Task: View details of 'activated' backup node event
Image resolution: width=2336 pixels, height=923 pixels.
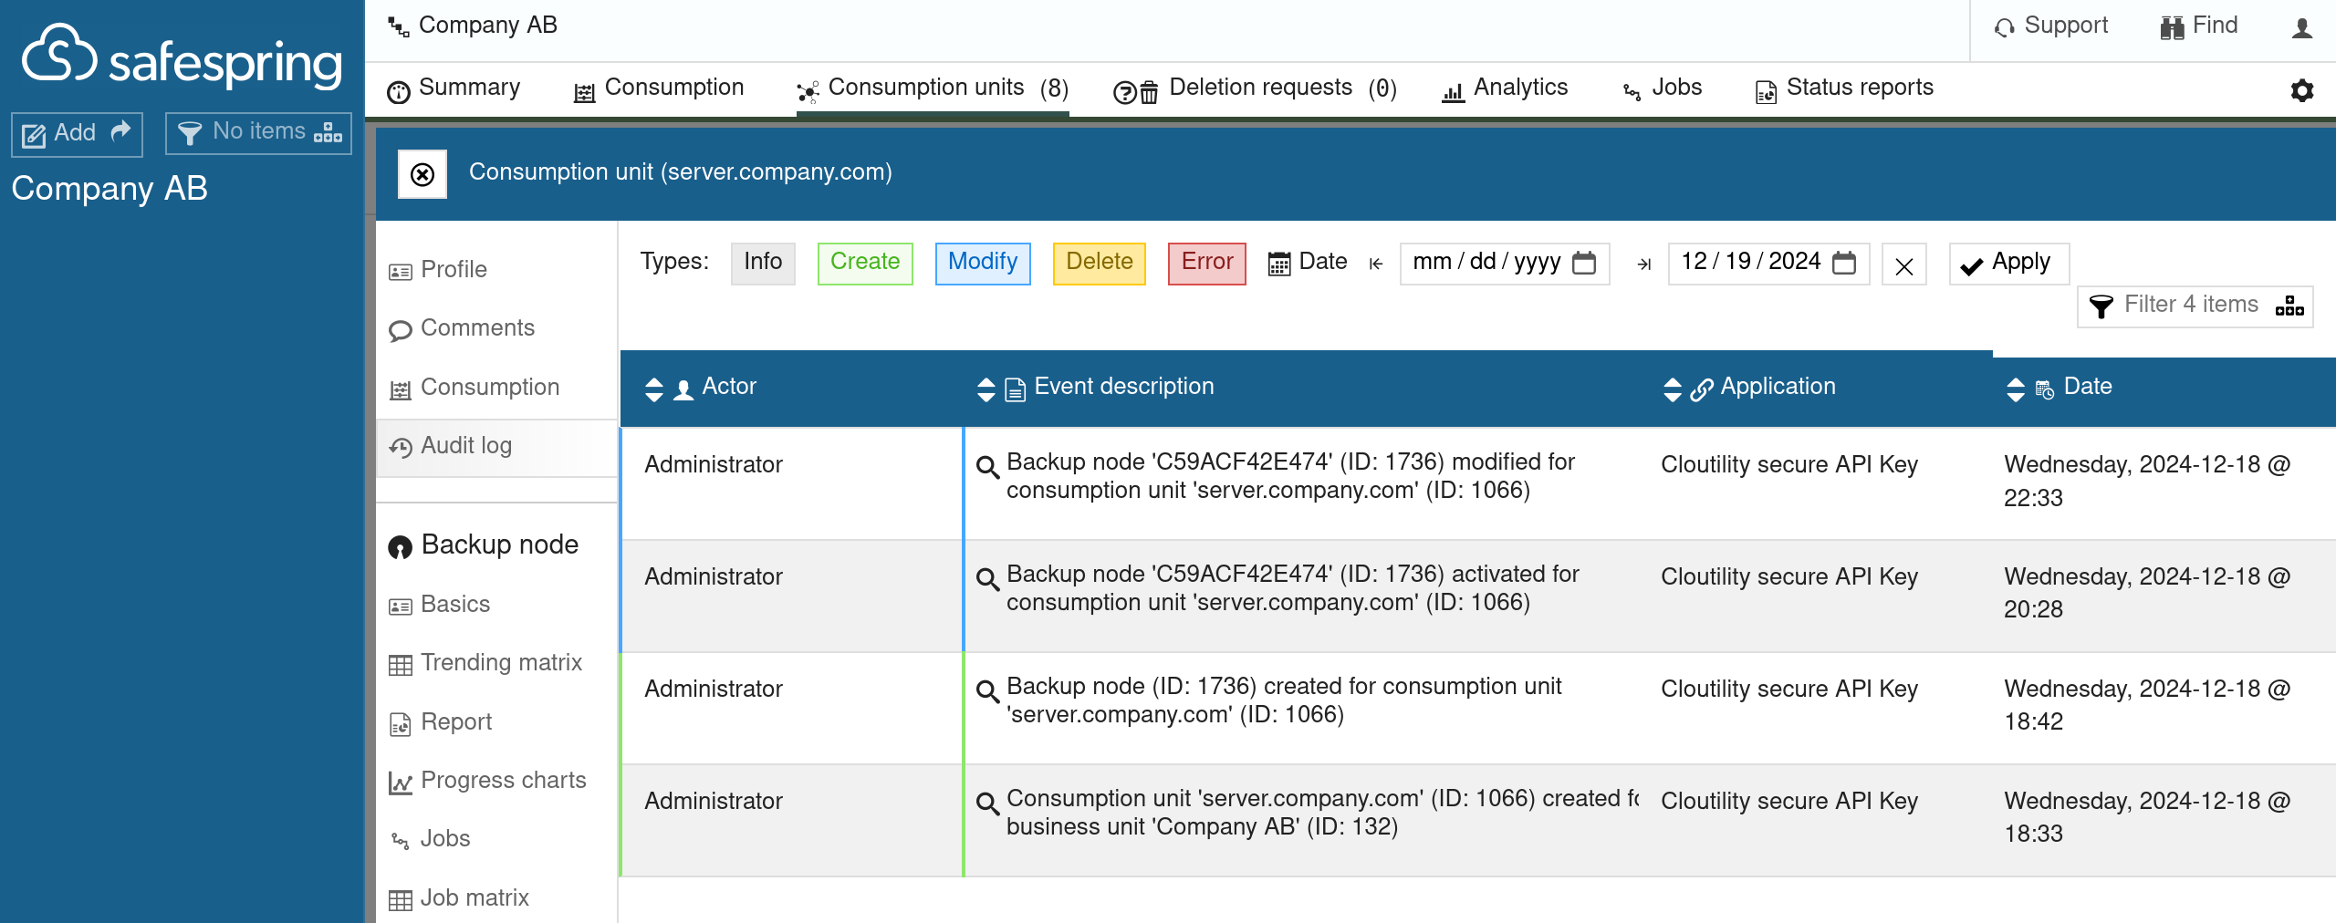Action: click(x=987, y=579)
